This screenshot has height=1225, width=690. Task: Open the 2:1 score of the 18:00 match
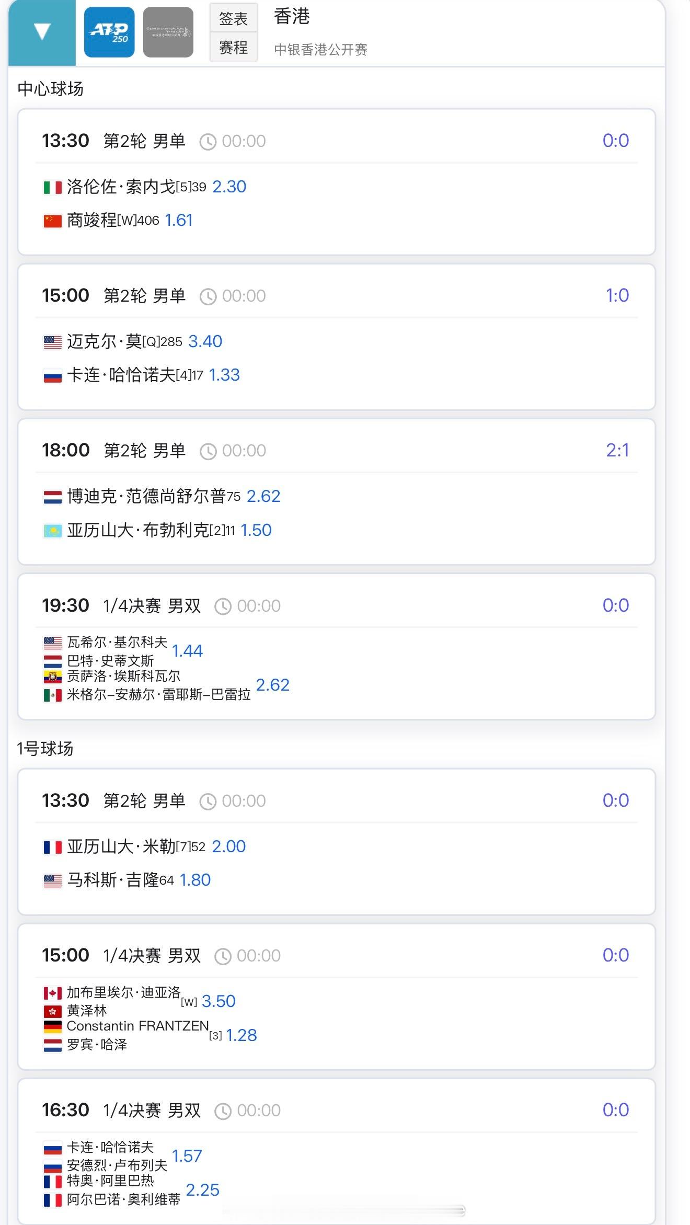617,450
